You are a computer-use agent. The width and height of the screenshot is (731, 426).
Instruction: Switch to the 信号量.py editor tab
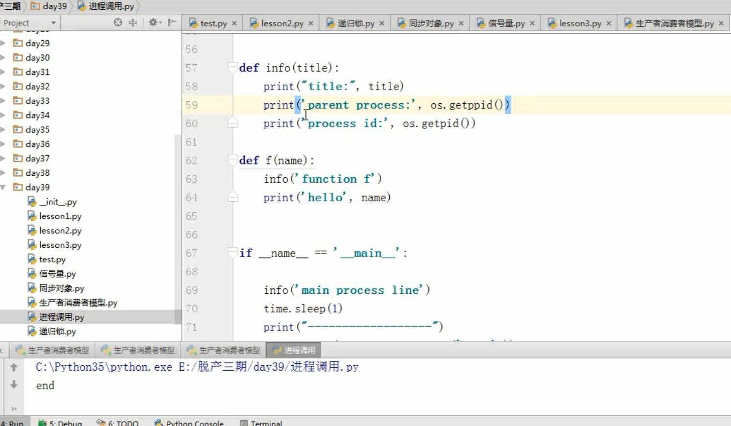[x=506, y=23]
